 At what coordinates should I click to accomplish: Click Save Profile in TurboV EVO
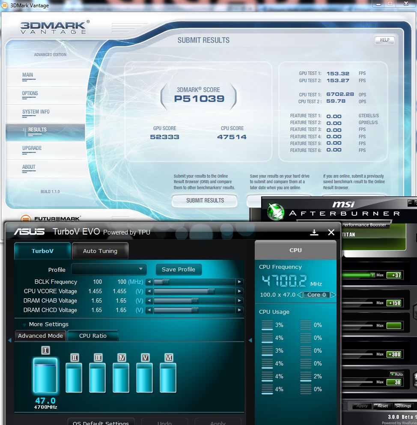coord(179,269)
